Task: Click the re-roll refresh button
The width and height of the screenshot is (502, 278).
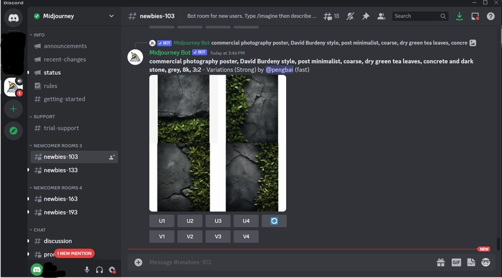Action: [274, 221]
